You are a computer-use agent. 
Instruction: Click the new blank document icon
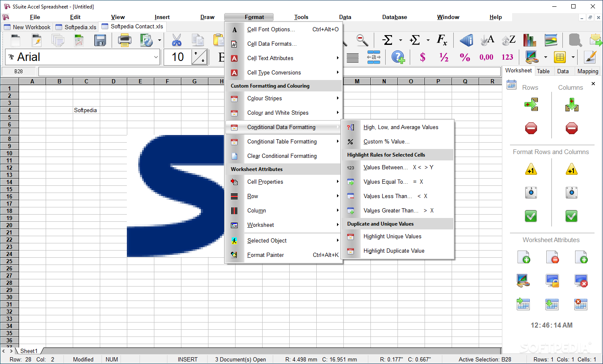(16, 41)
